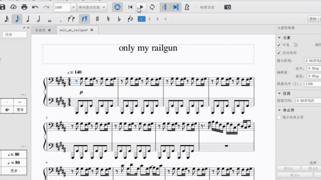Select voice 2
This screenshot has height=180, width=321.
click(x=149, y=19)
